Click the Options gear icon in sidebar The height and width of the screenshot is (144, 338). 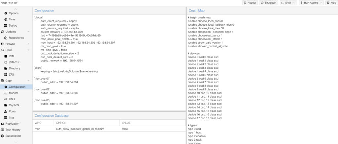(x=6, y=13)
